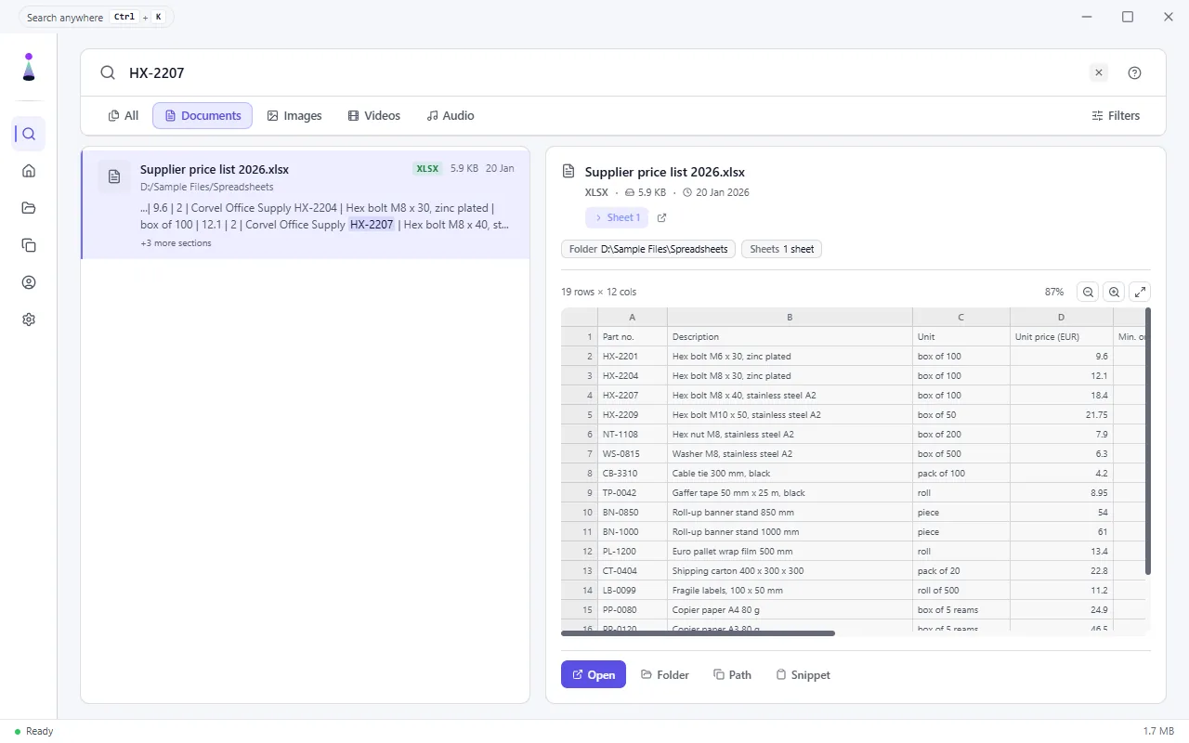Click cell HX-2207 in the Part no. column
Image resolution: width=1189 pixels, height=743 pixels.
tap(633, 396)
